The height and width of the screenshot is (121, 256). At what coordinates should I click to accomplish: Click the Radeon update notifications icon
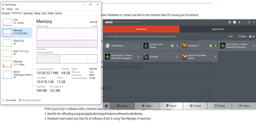(x=230, y=22)
